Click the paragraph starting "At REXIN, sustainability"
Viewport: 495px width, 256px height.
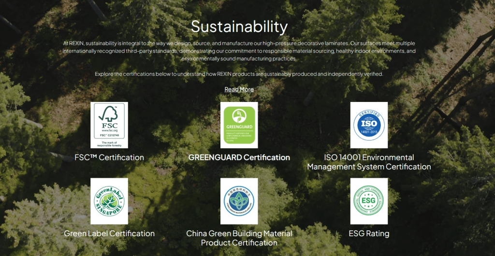coord(239,51)
